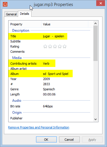Set rating to four stars

click(x=60, y=46)
